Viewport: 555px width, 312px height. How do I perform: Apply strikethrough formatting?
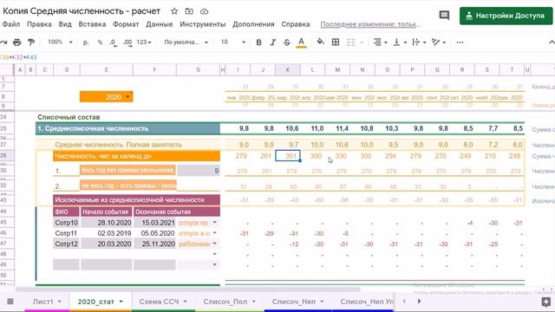pyautogui.click(x=287, y=42)
